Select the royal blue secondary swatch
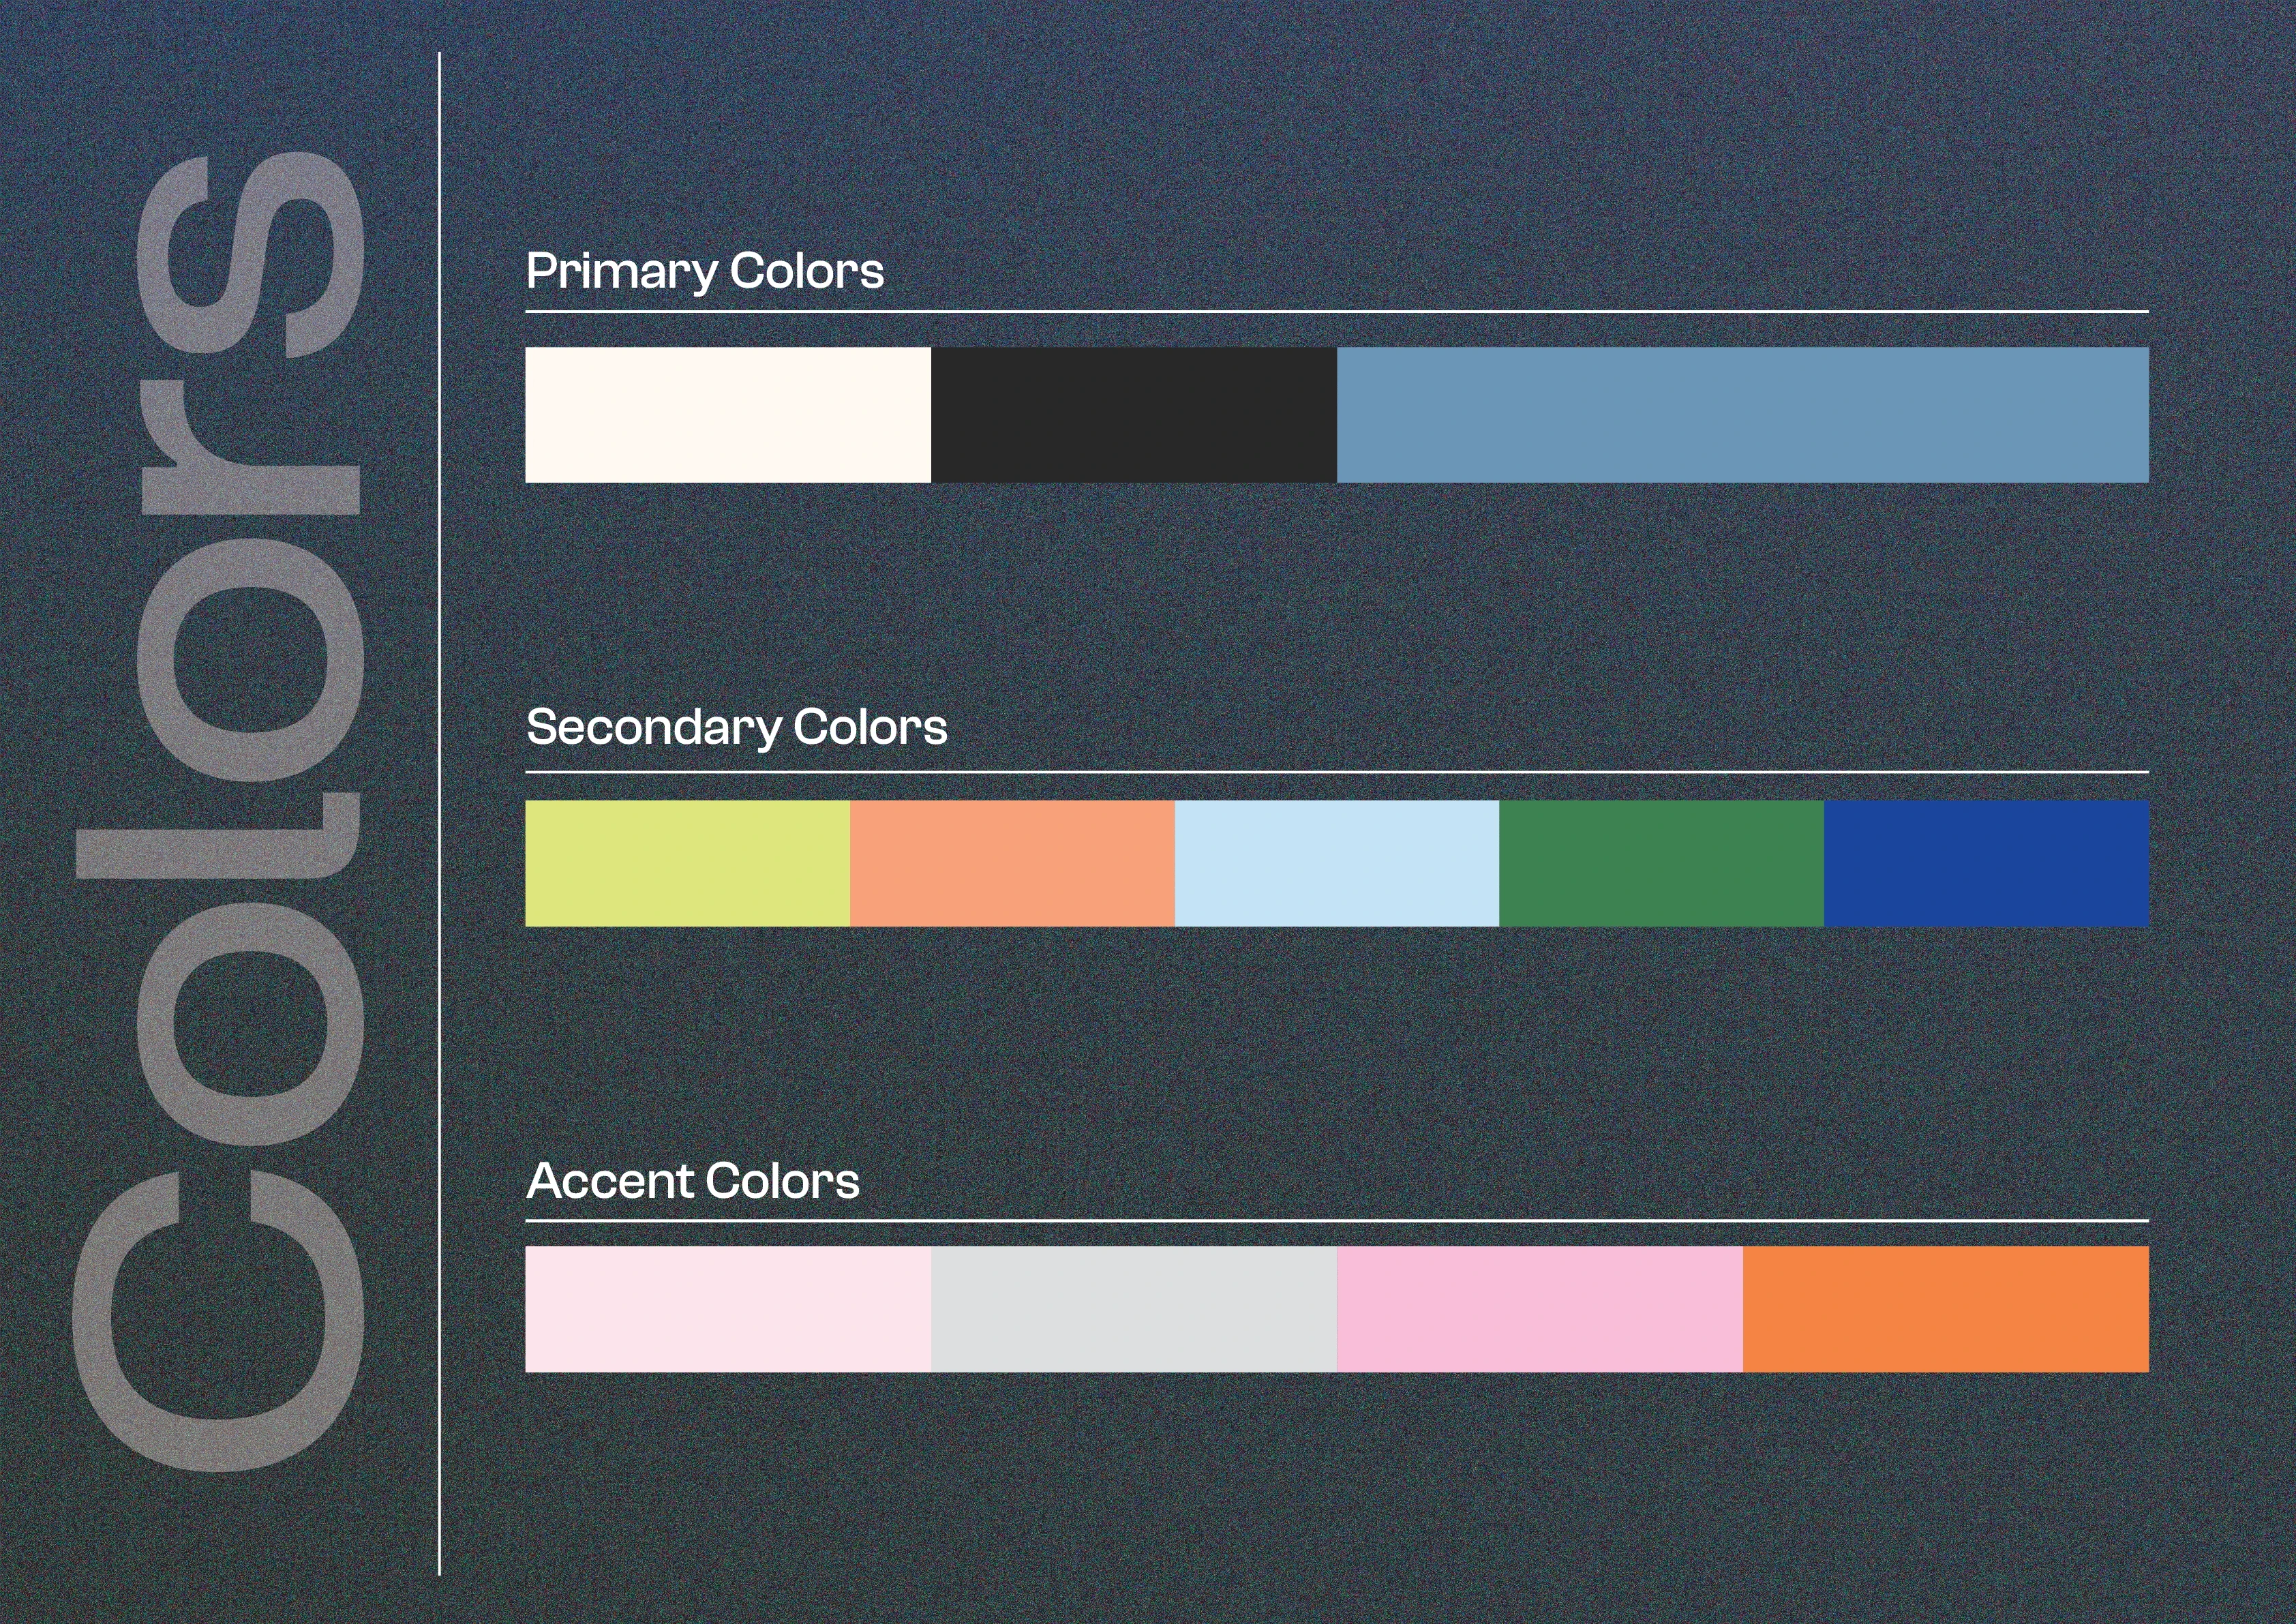The width and height of the screenshot is (2296, 1624). pyautogui.click(x=1986, y=863)
